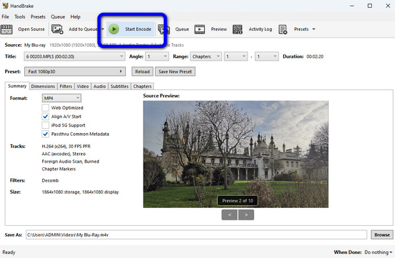Click the Save As file path field
The width and height of the screenshot is (395, 258).
[x=196, y=235]
